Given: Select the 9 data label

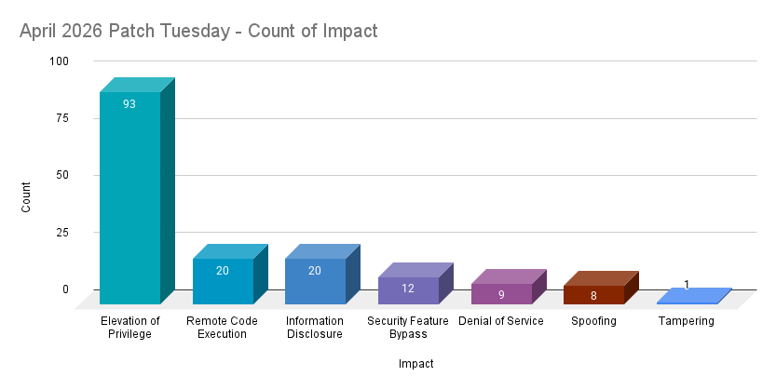Looking at the screenshot, I should coord(501,295).
